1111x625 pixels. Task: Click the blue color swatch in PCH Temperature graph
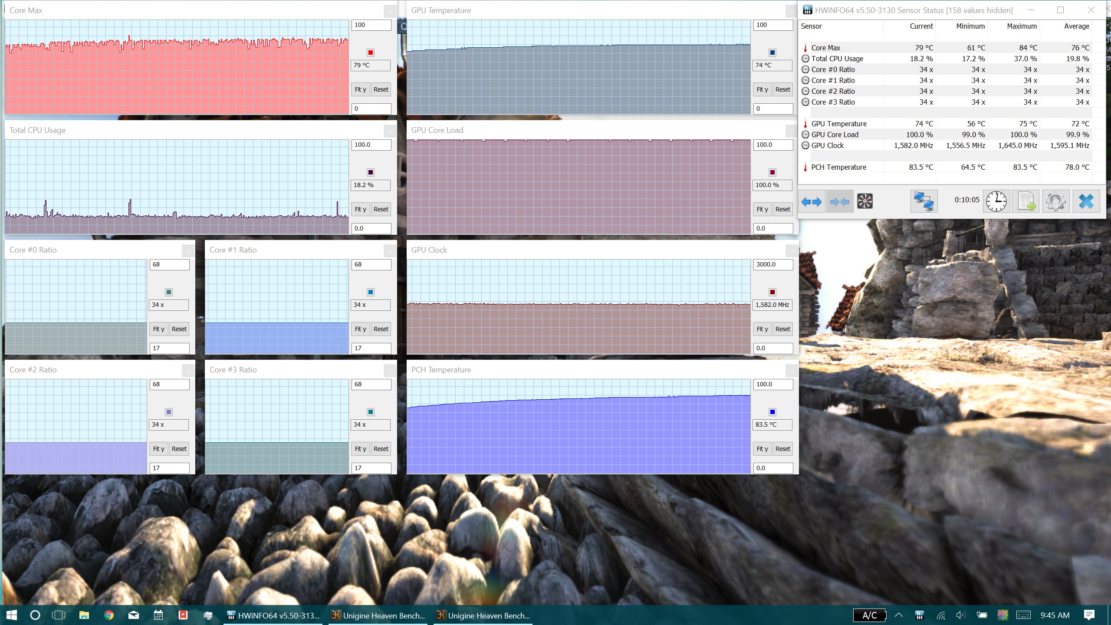click(772, 412)
